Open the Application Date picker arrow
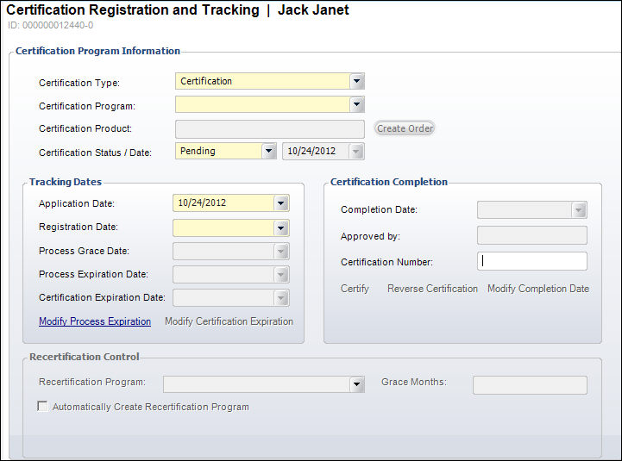This screenshot has height=461, width=622. 280,204
